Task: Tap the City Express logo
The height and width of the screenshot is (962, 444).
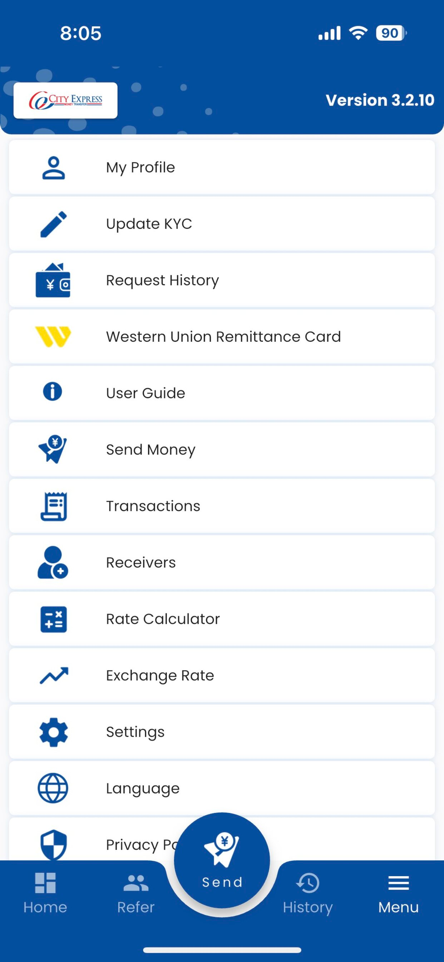Action: click(65, 101)
